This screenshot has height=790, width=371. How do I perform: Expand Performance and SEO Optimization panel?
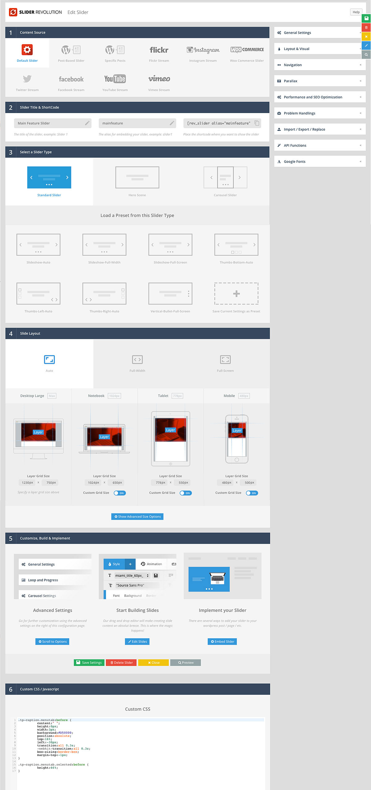coord(320,97)
